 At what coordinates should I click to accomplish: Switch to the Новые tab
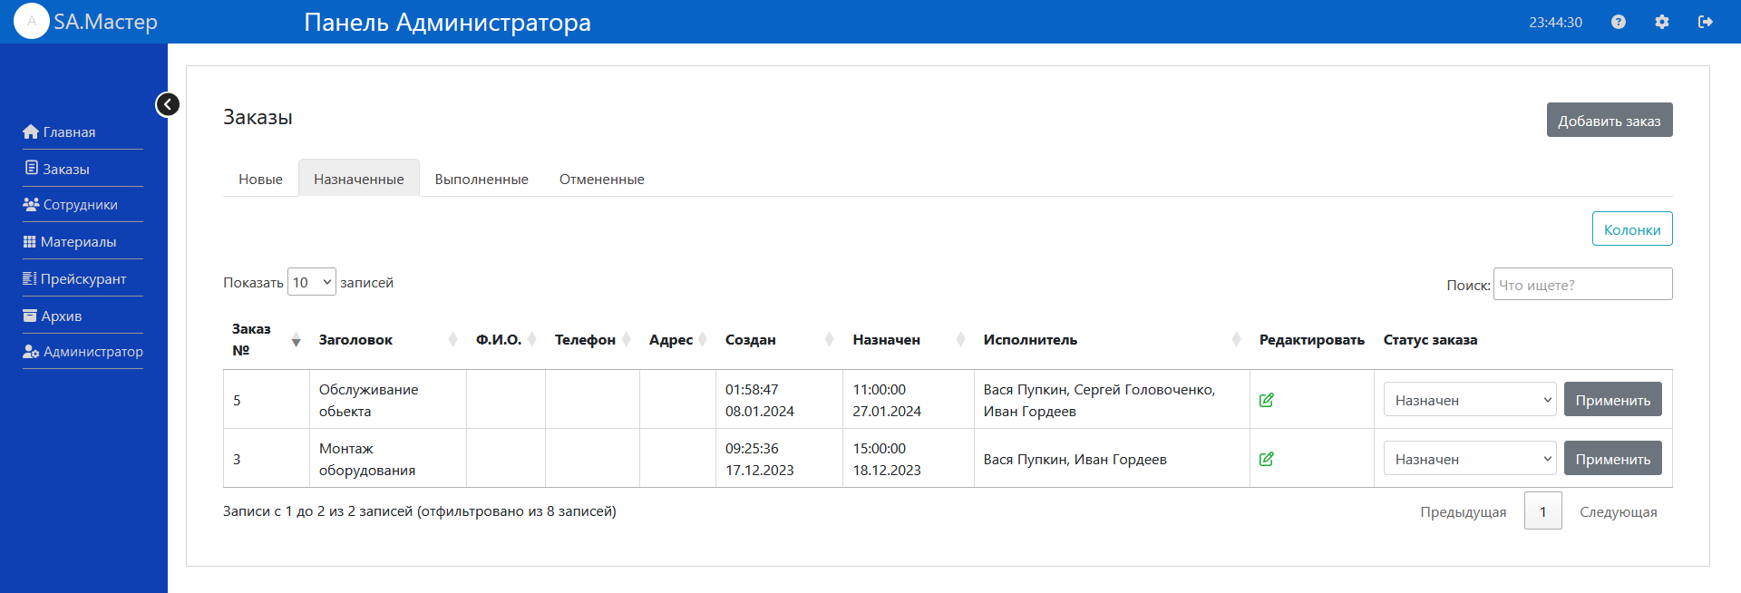point(260,180)
